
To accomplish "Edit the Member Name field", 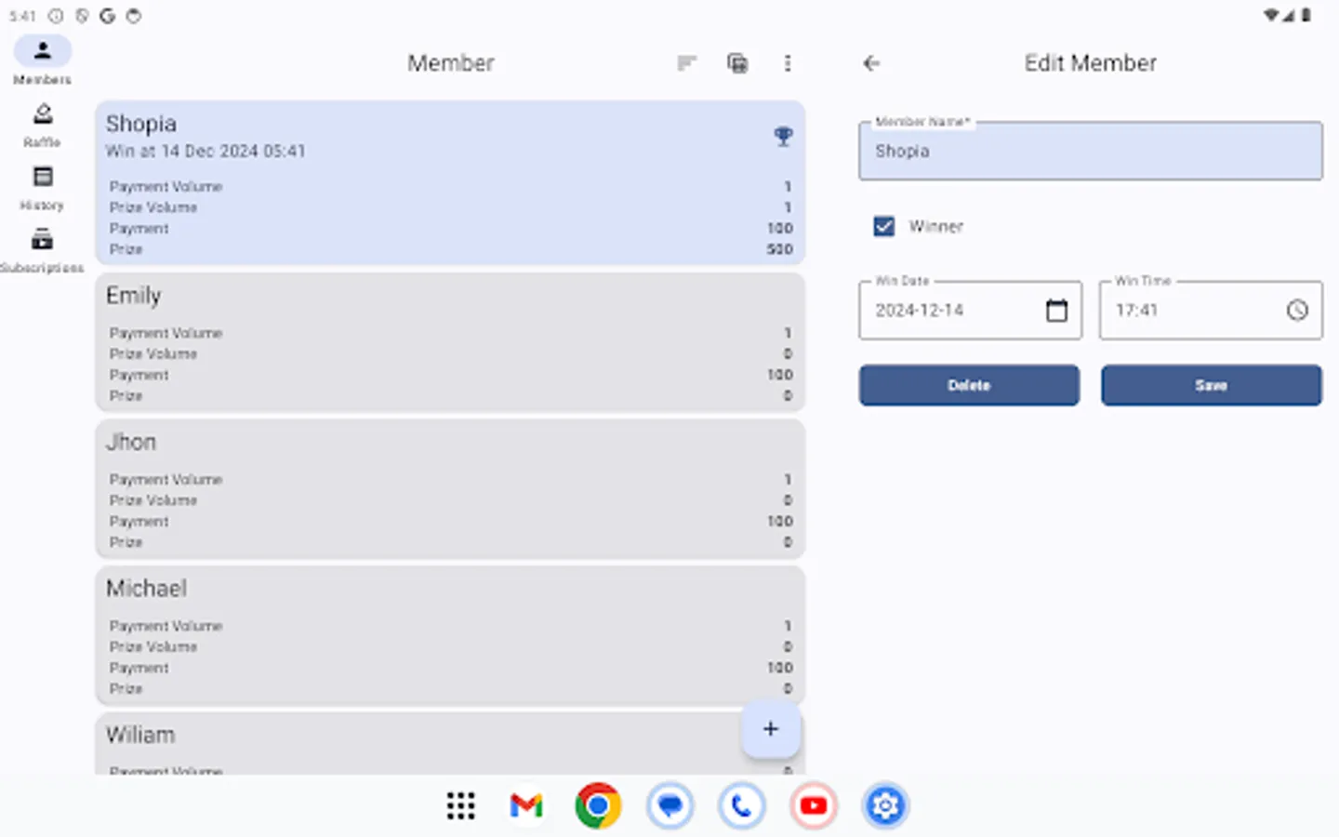I will click(x=1091, y=151).
